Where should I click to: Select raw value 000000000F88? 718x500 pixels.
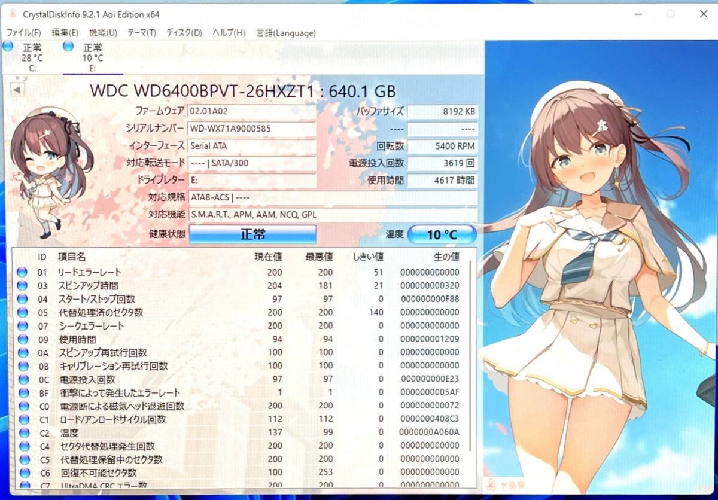pyautogui.click(x=430, y=299)
